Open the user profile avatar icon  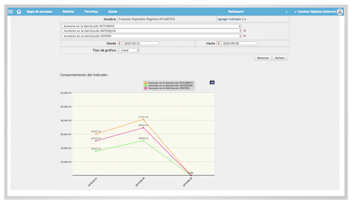point(340,11)
